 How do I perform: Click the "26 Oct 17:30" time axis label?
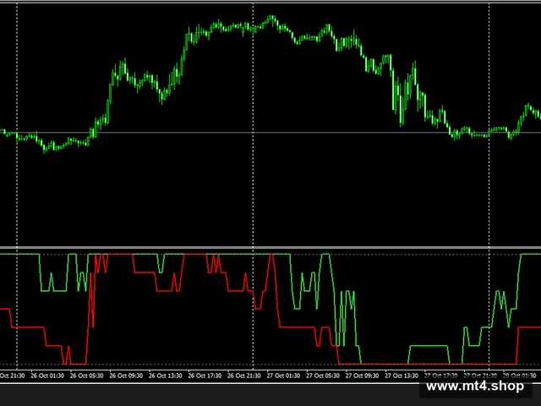tap(205, 376)
